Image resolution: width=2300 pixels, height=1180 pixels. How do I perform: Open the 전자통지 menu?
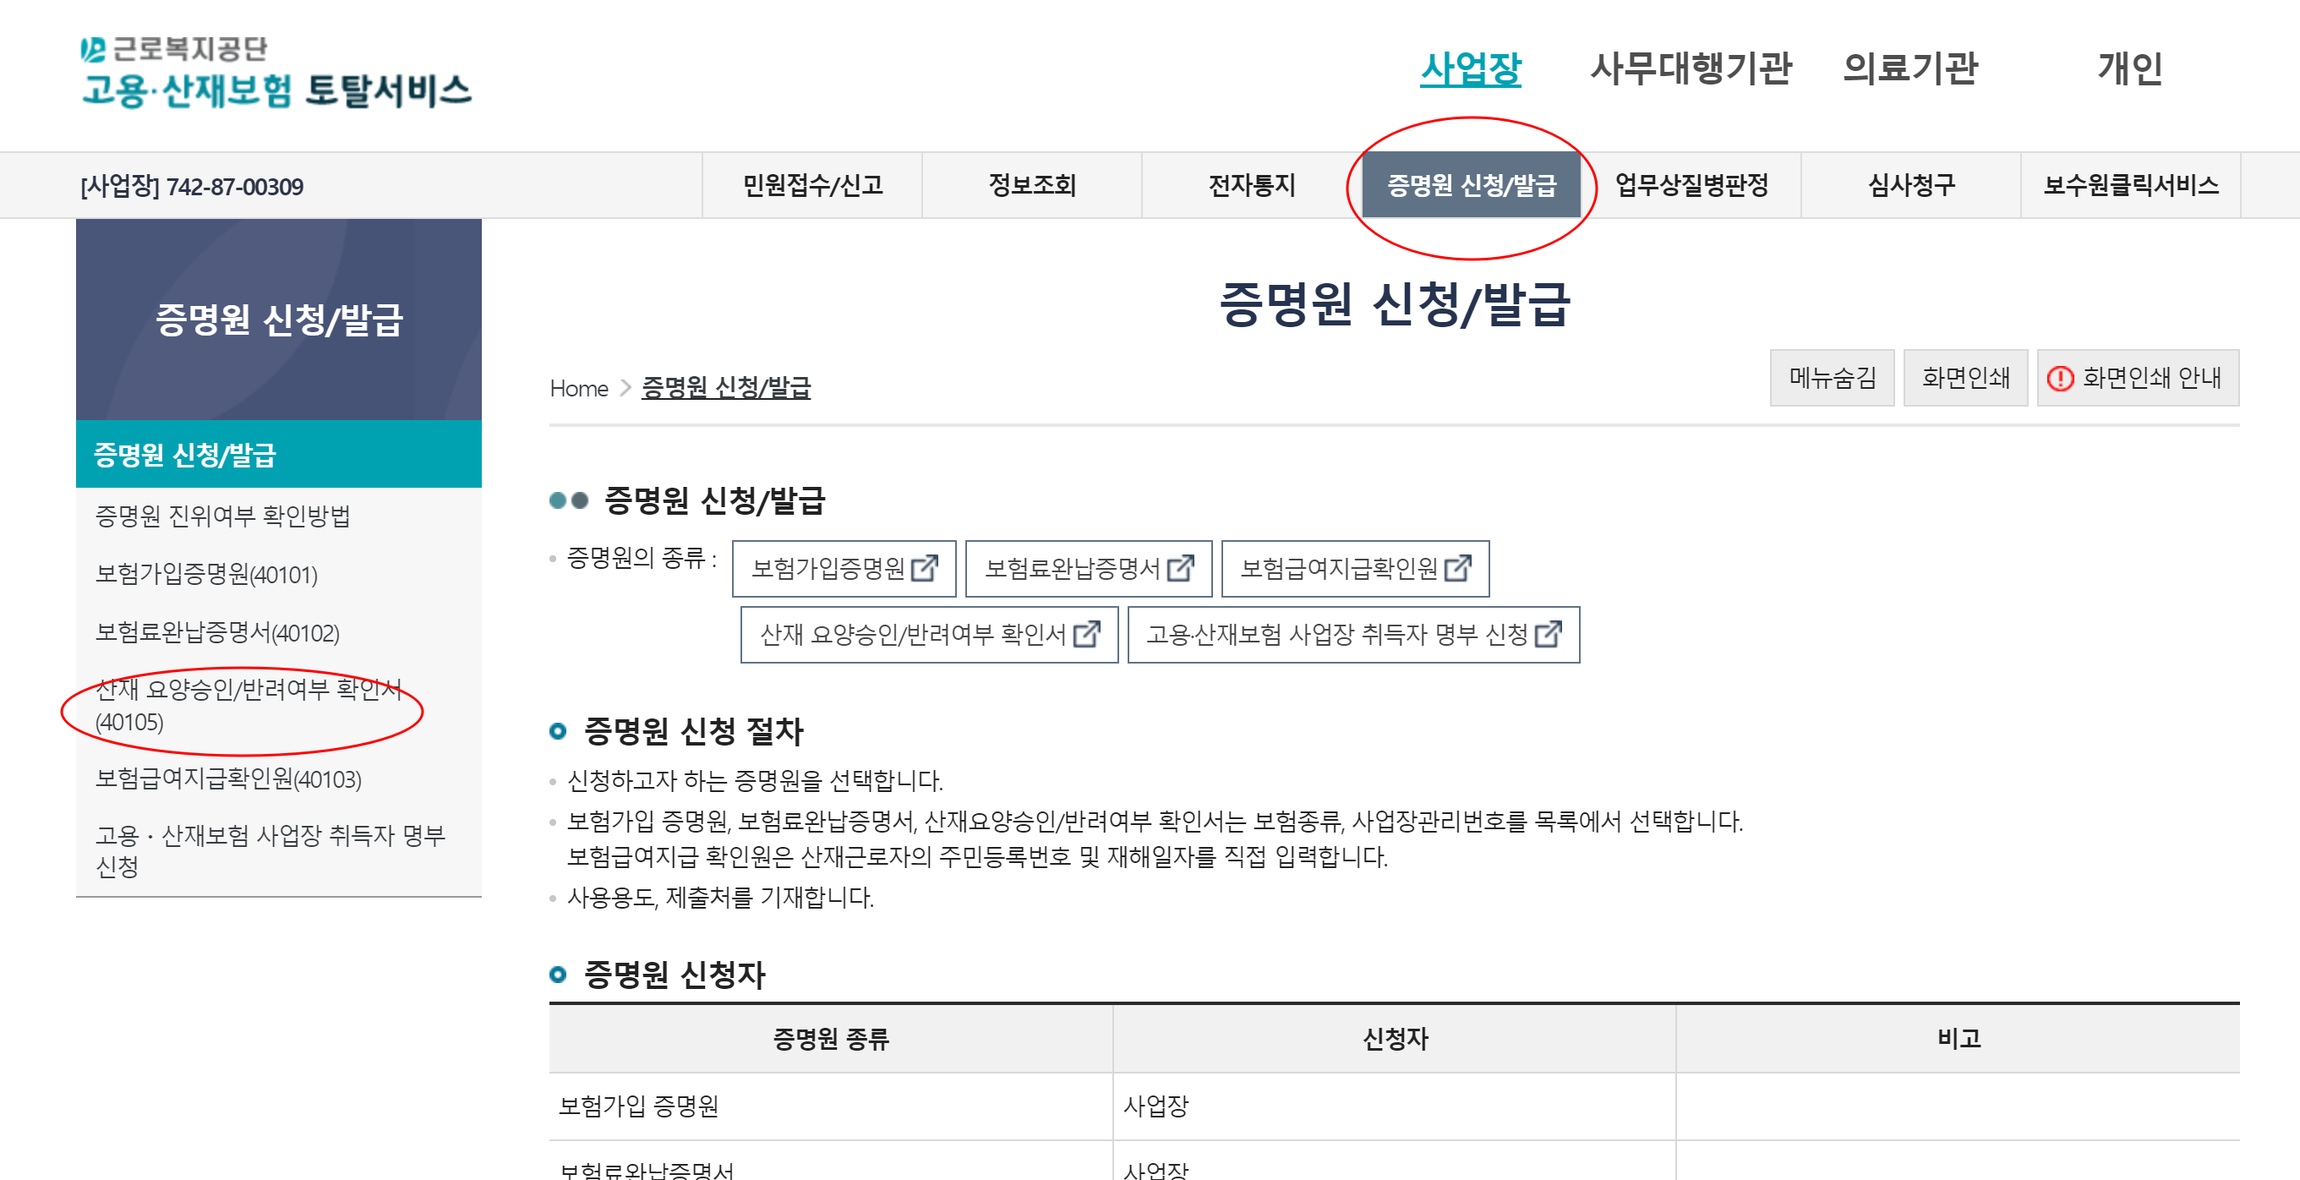point(1251,185)
